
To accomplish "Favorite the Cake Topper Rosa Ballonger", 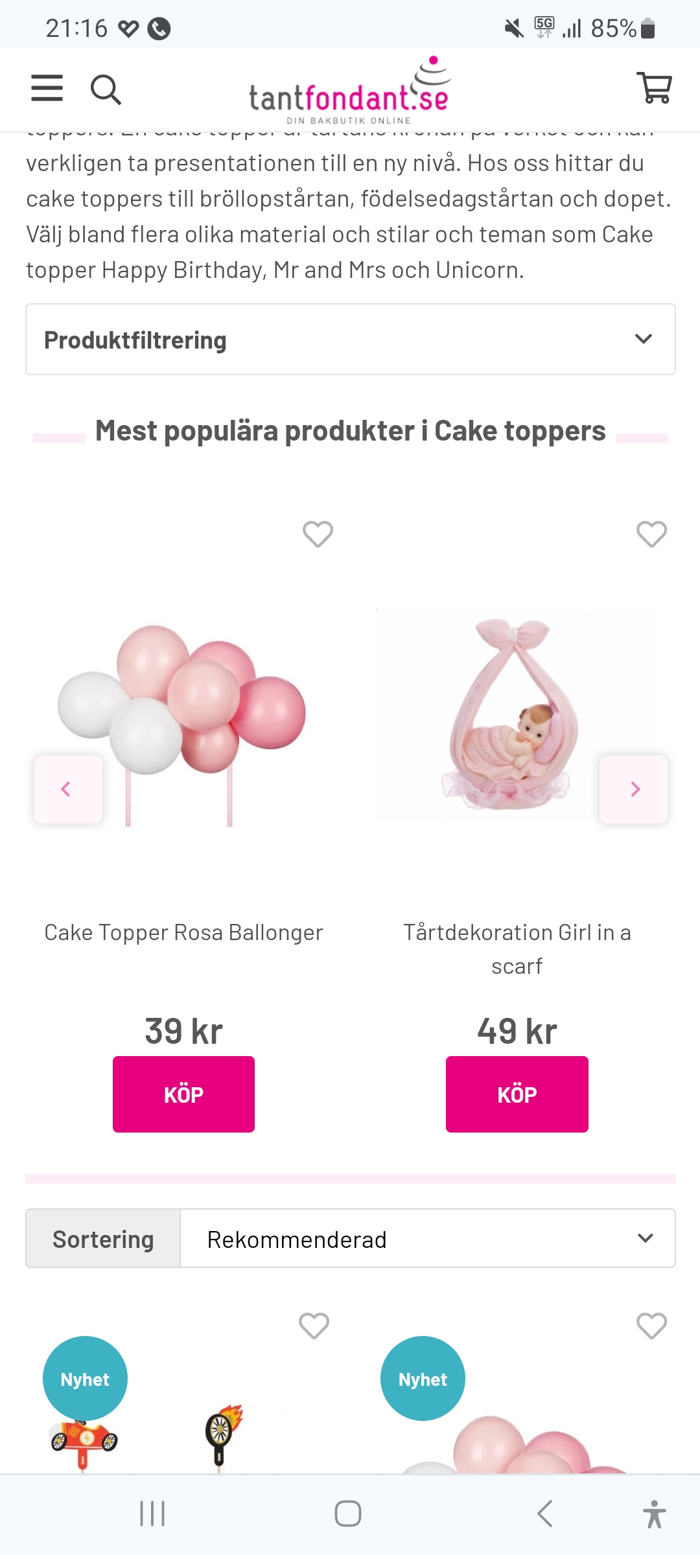I will pos(318,535).
